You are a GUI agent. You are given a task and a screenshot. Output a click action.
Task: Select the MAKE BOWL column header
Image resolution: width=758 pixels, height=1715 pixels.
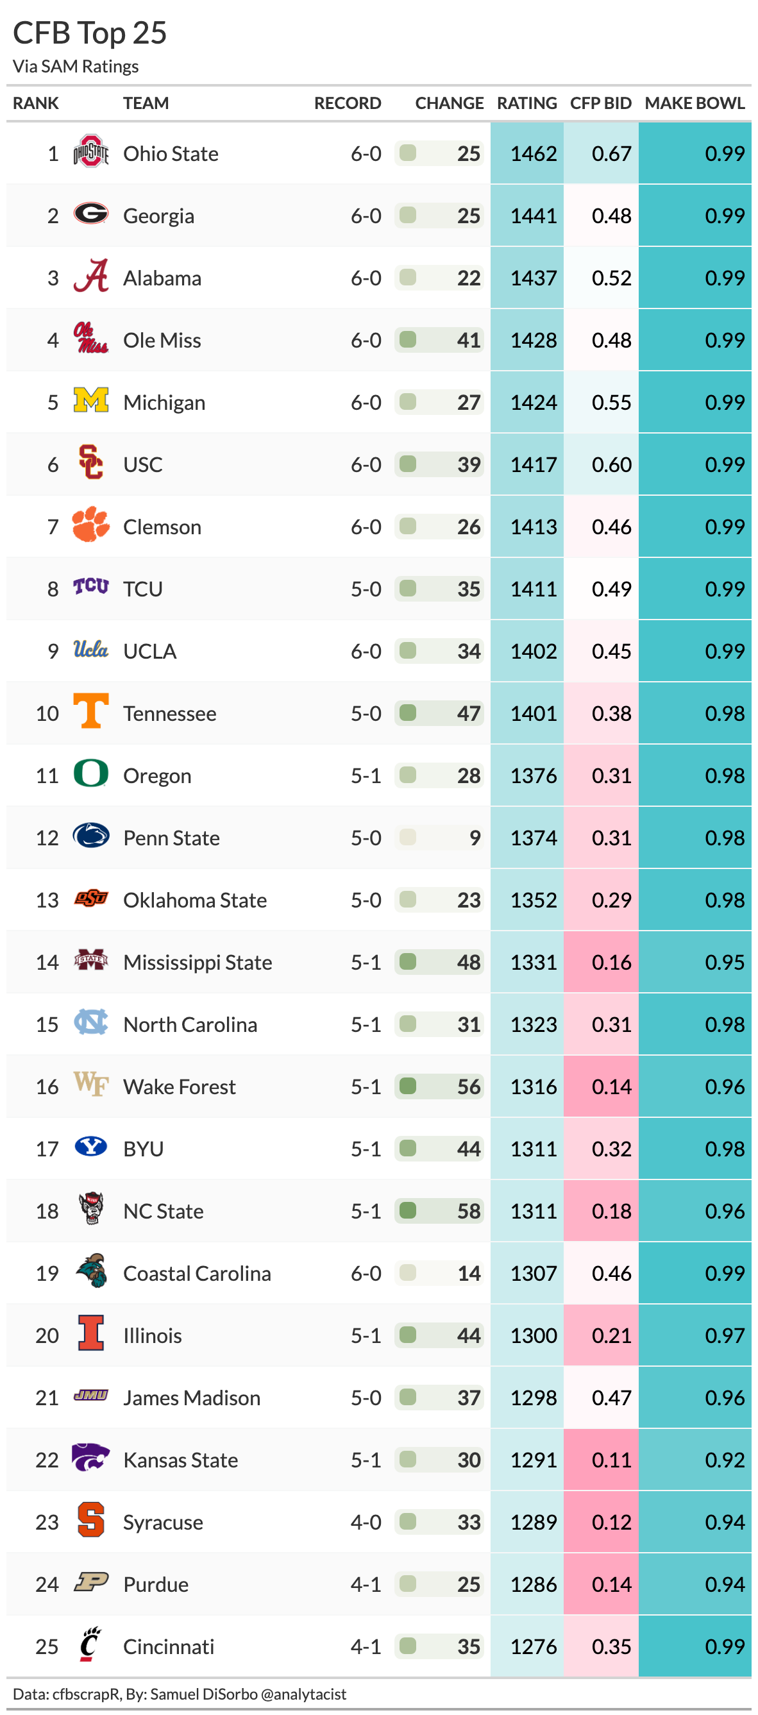pos(694,103)
